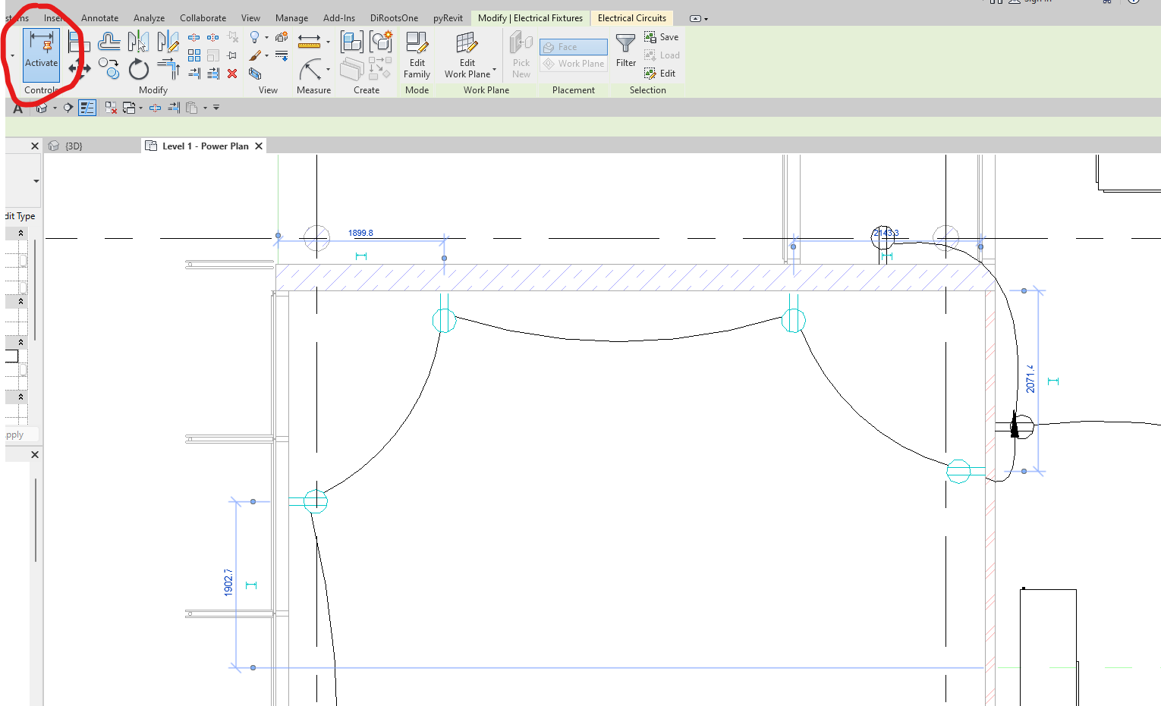Click the Save button in Selection panel
The image size is (1161, 706).
(x=661, y=36)
